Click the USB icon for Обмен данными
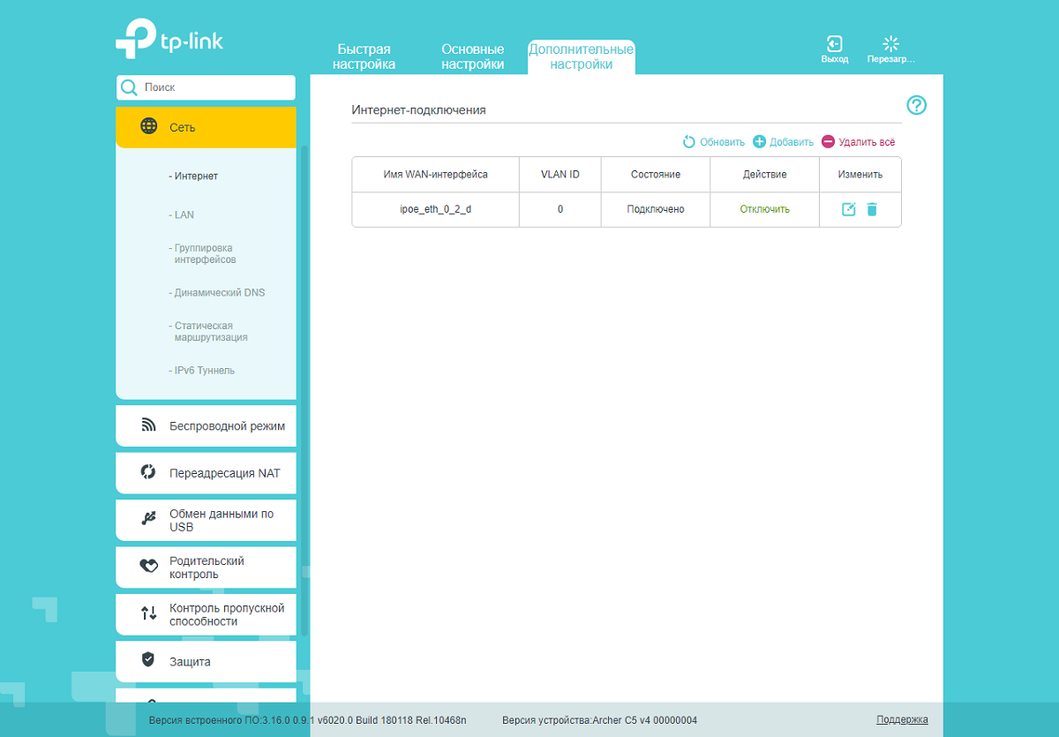The width and height of the screenshot is (1059, 737). pos(148,519)
